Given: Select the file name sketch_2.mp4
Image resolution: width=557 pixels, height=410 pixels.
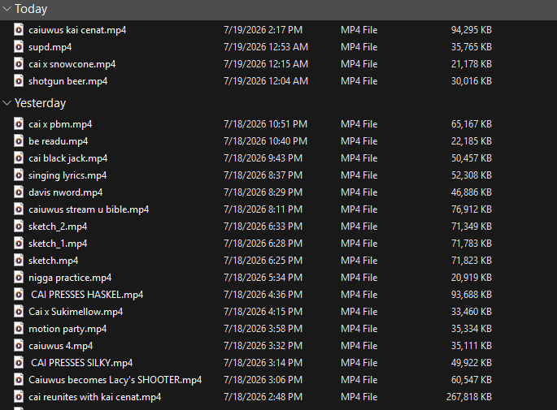Looking at the screenshot, I should 58,227.
